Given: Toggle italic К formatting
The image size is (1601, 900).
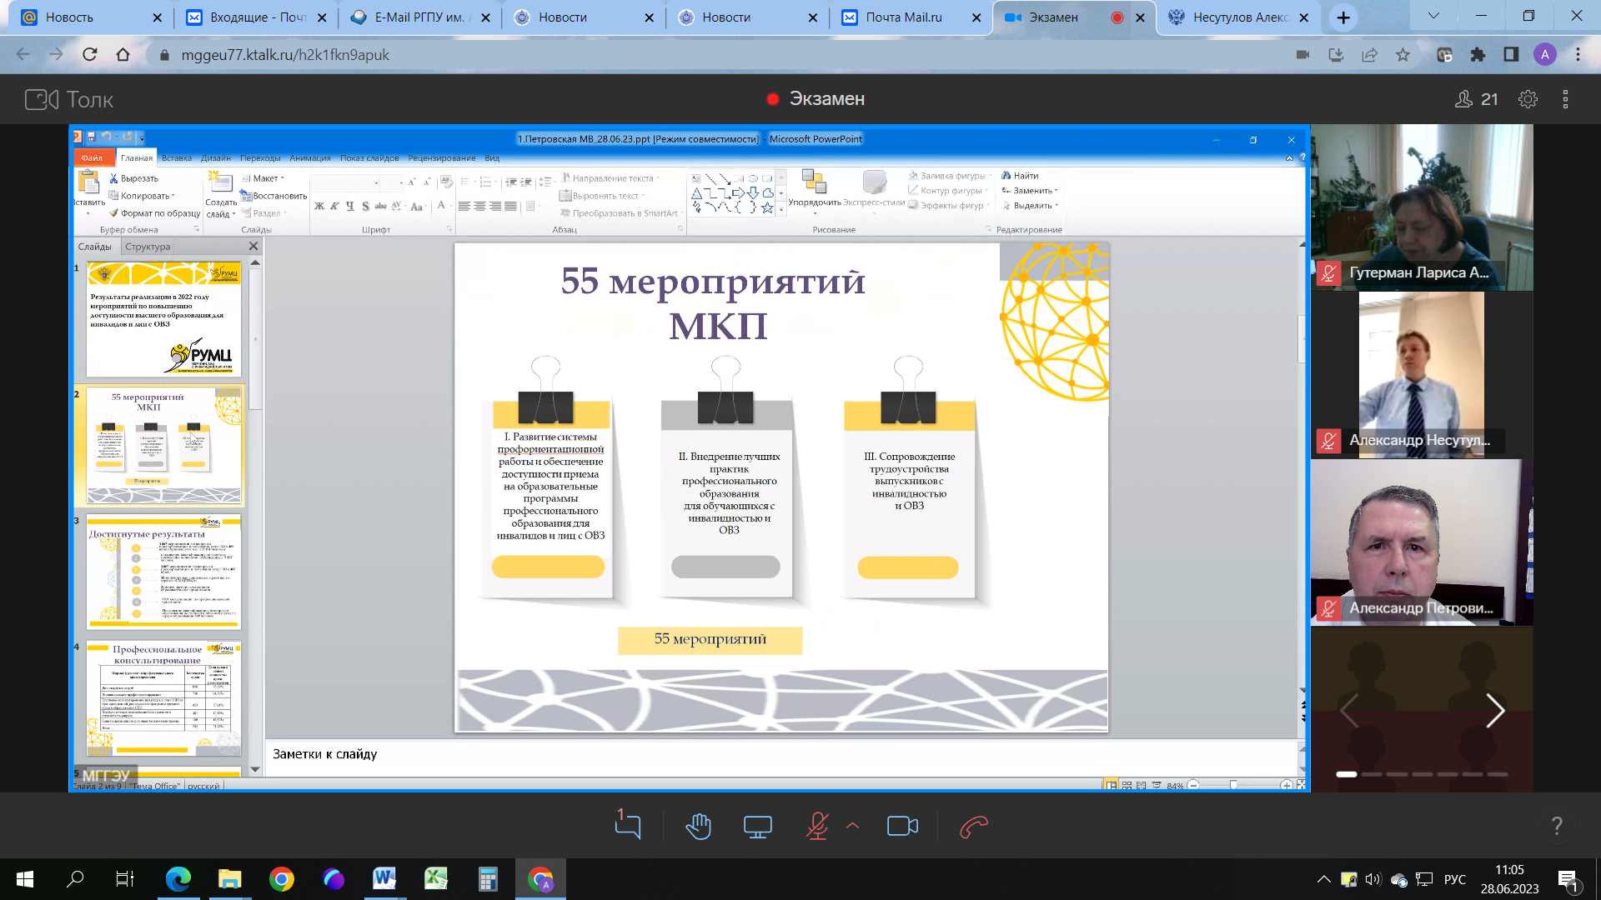Looking at the screenshot, I should click(x=334, y=206).
